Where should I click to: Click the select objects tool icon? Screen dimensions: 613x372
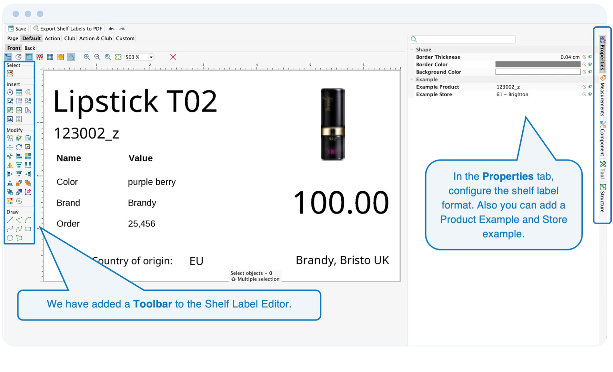10,73
